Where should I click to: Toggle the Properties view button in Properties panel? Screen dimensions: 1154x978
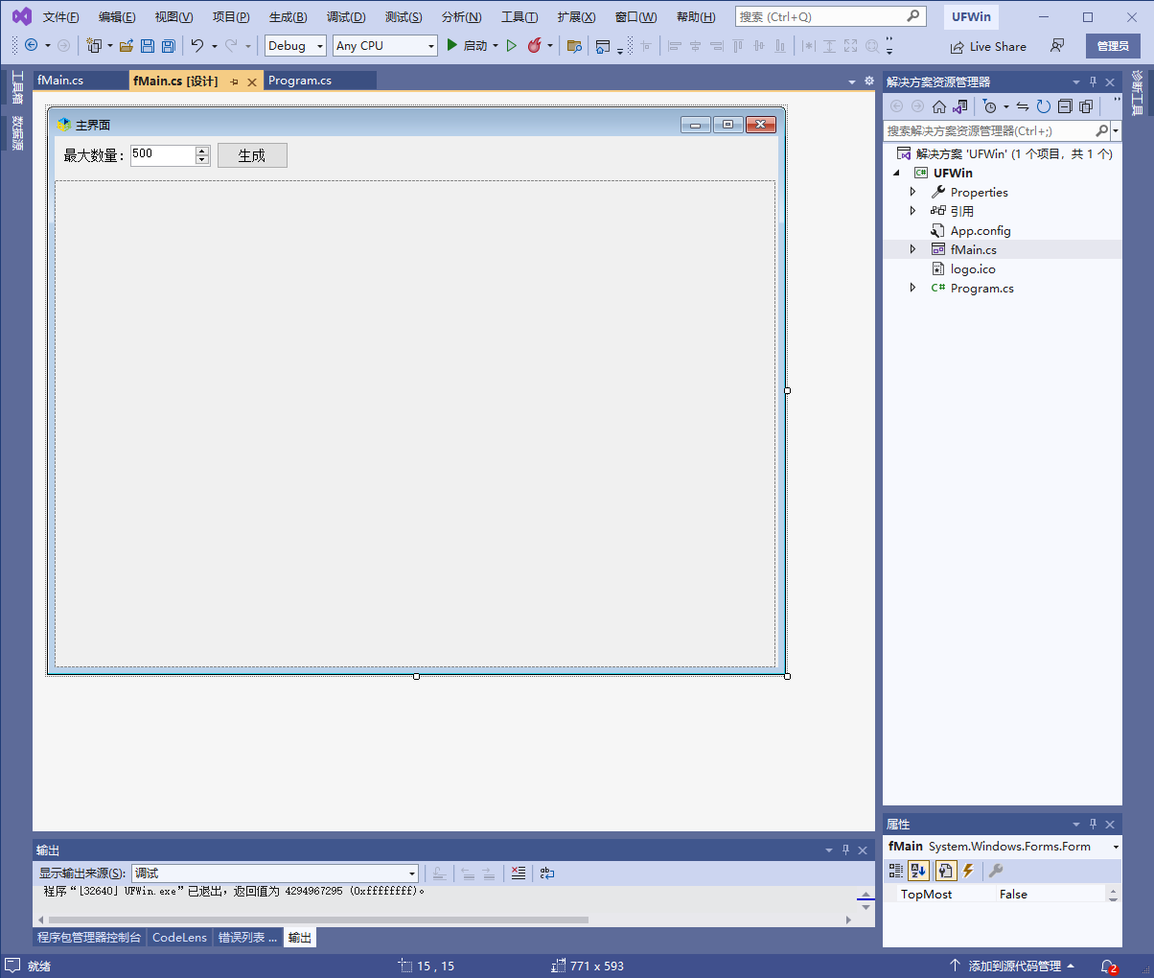(x=946, y=871)
